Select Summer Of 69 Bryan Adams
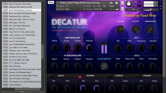The image size is (166, 93). point(22,72)
